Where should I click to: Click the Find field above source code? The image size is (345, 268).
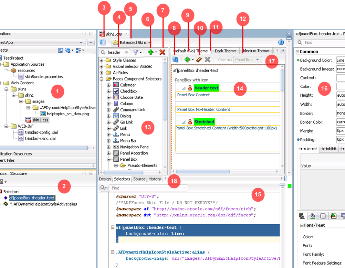(x=148, y=188)
